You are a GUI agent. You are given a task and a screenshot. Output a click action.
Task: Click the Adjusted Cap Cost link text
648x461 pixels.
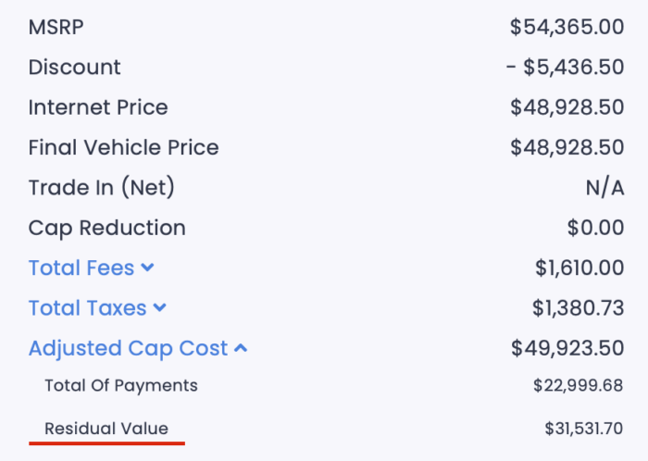(128, 348)
